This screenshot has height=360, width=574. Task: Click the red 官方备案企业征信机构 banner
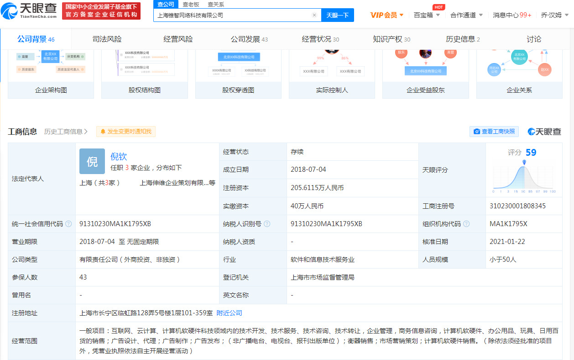[x=101, y=11]
